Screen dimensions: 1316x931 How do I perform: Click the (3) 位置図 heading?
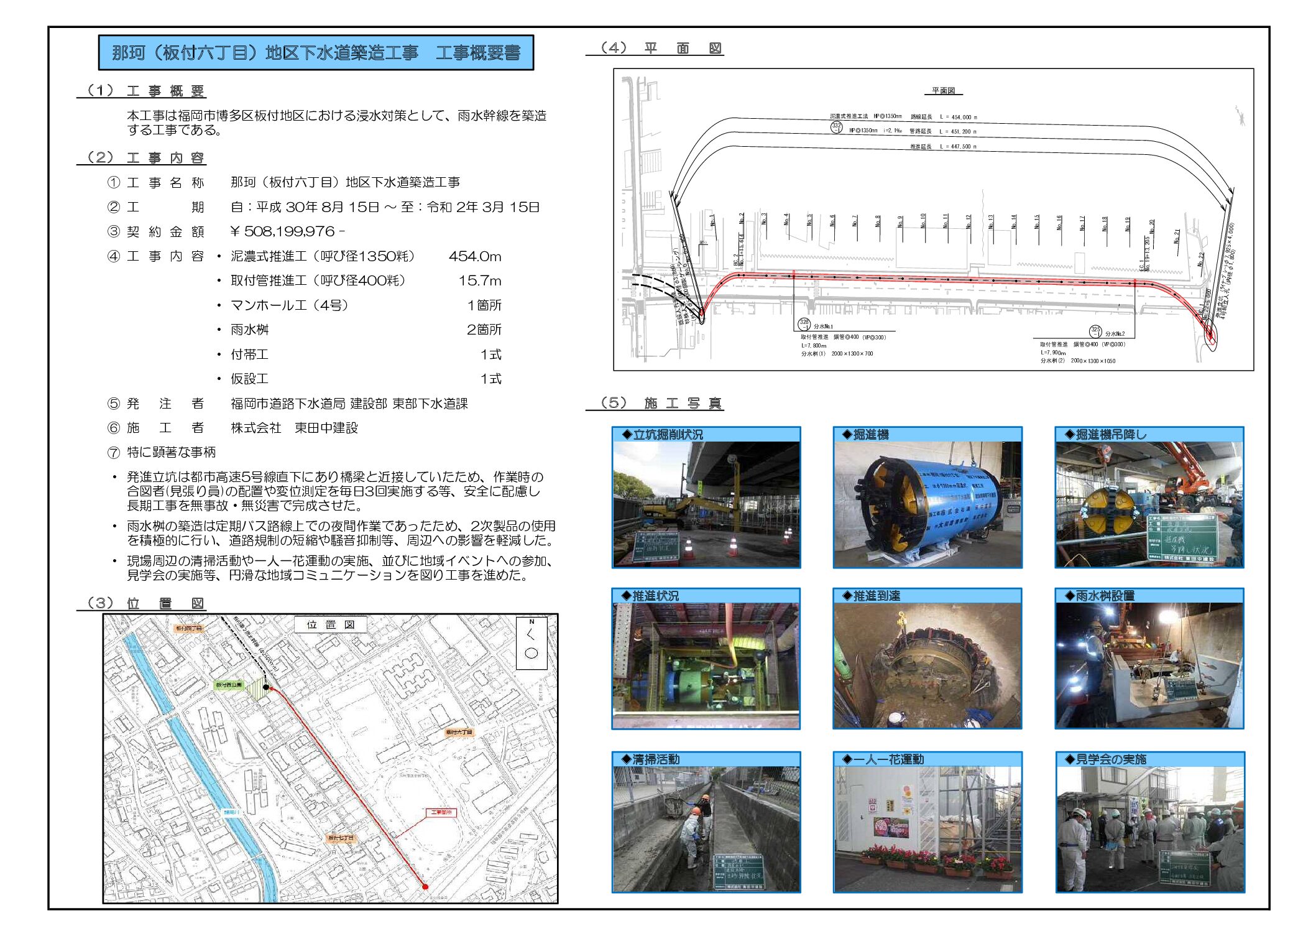pyautogui.click(x=142, y=603)
